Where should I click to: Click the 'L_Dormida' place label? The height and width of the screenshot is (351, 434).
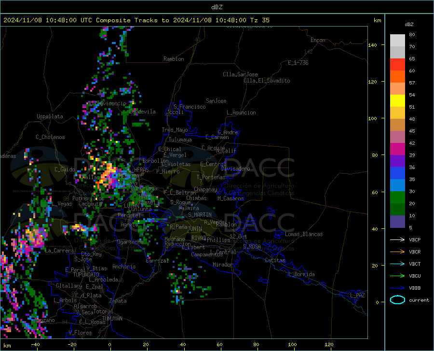point(301,274)
